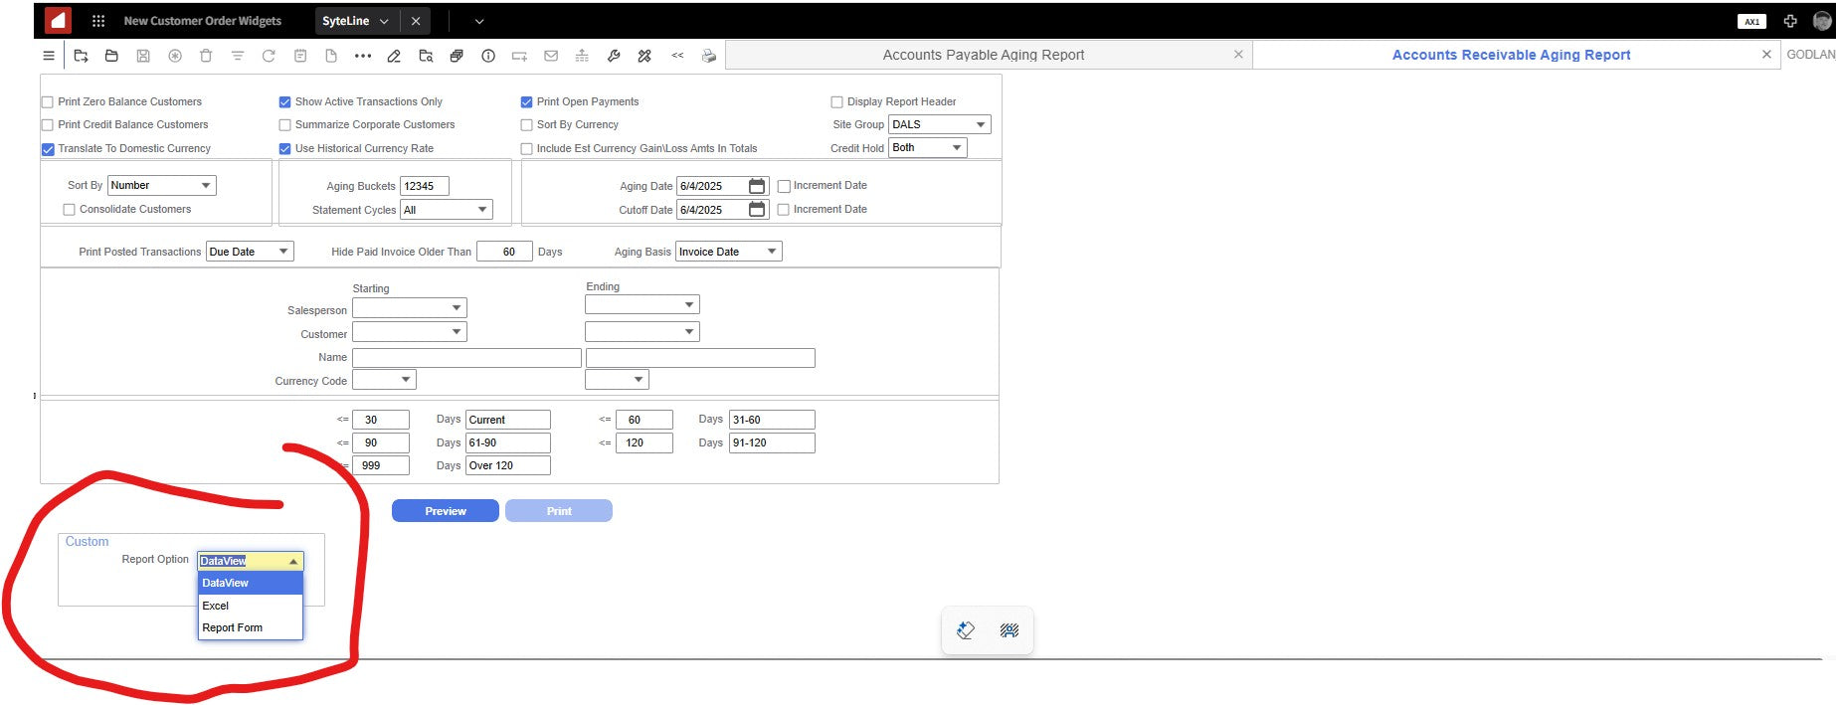The image size is (1836, 705).
Task: Expand the Site Group dropdown
Action: [x=980, y=125]
